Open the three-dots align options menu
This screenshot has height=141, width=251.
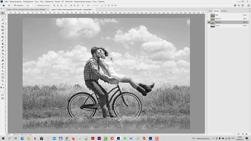(88, 5)
